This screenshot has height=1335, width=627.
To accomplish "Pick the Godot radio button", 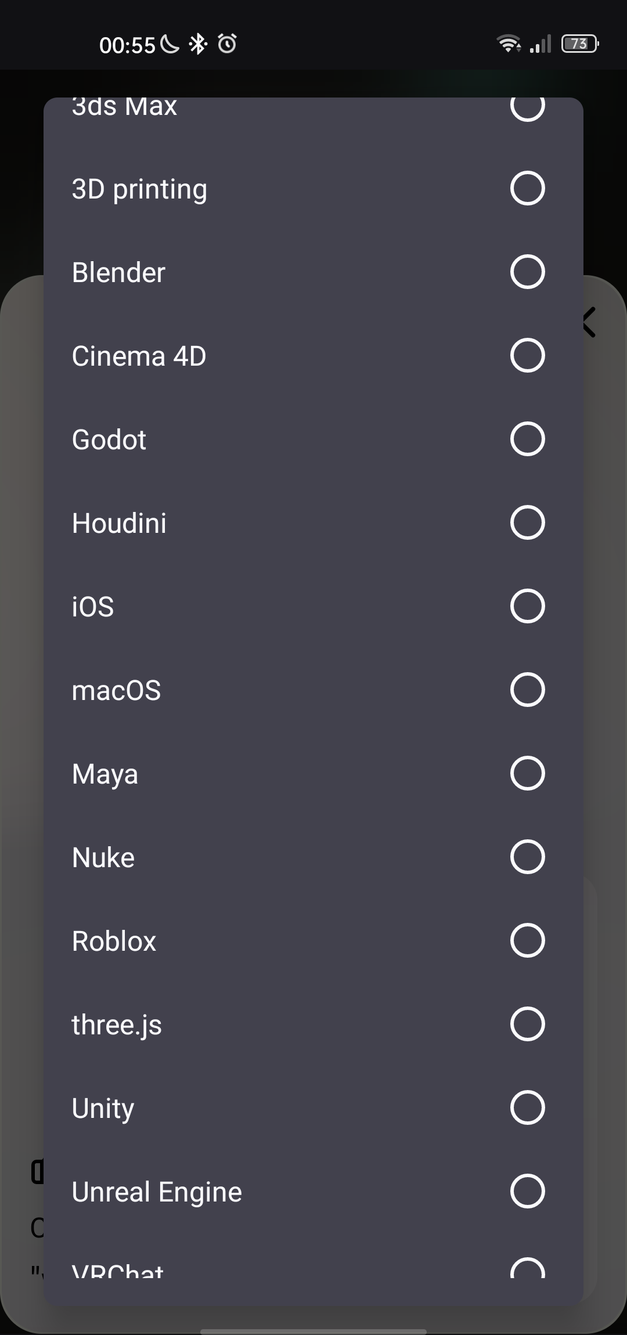I will (x=527, y=439).
